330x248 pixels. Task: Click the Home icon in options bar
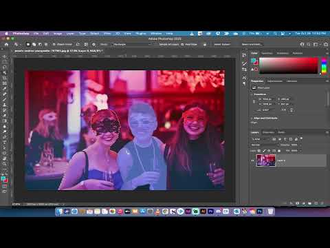point(6,44)
